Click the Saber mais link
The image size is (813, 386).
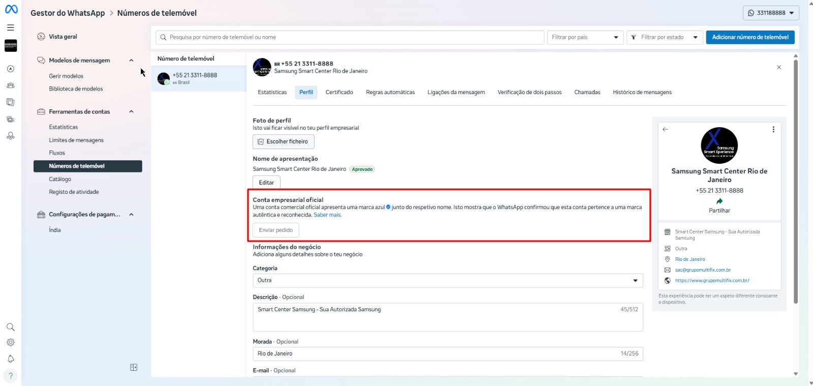(327, 215)
